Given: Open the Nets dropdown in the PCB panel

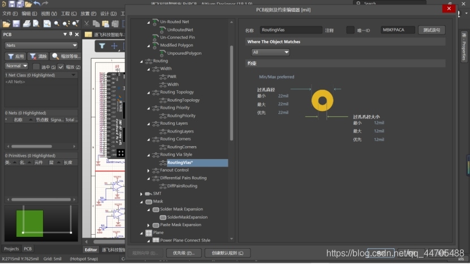Looking at the screenshot, I should pos(41,45).
